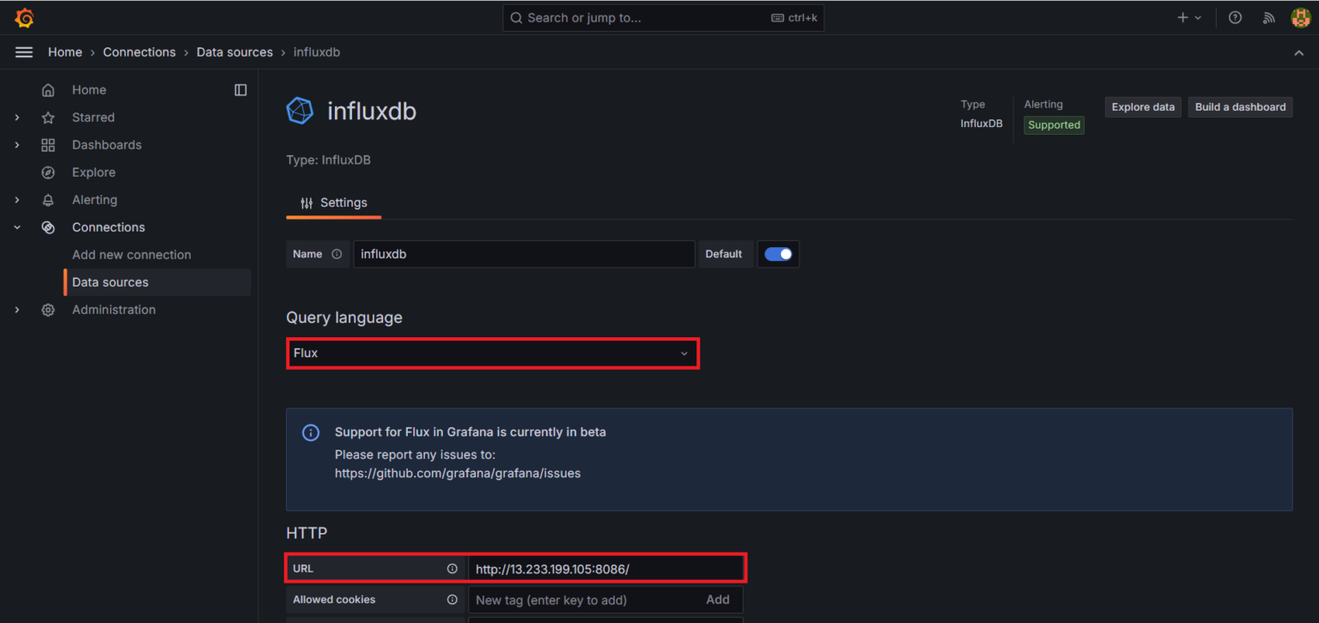Open the user profile avatar
This screenshot has height=623, width=1319.
coord(1300,17)
